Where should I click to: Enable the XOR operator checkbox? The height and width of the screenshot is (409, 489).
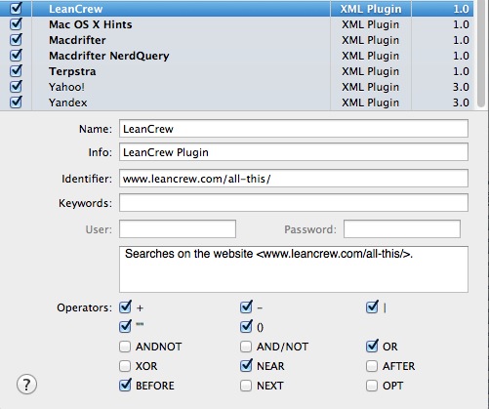coord(125,366)
